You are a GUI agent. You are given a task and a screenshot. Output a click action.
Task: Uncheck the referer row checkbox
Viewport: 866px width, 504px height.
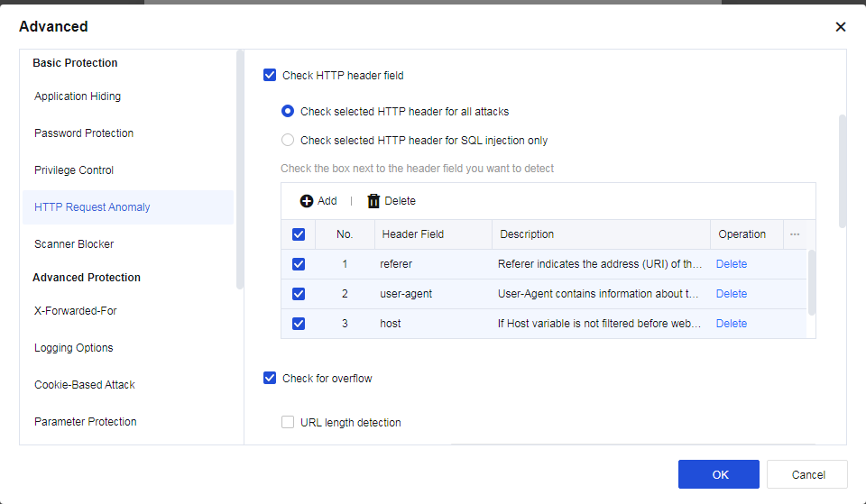299,264
